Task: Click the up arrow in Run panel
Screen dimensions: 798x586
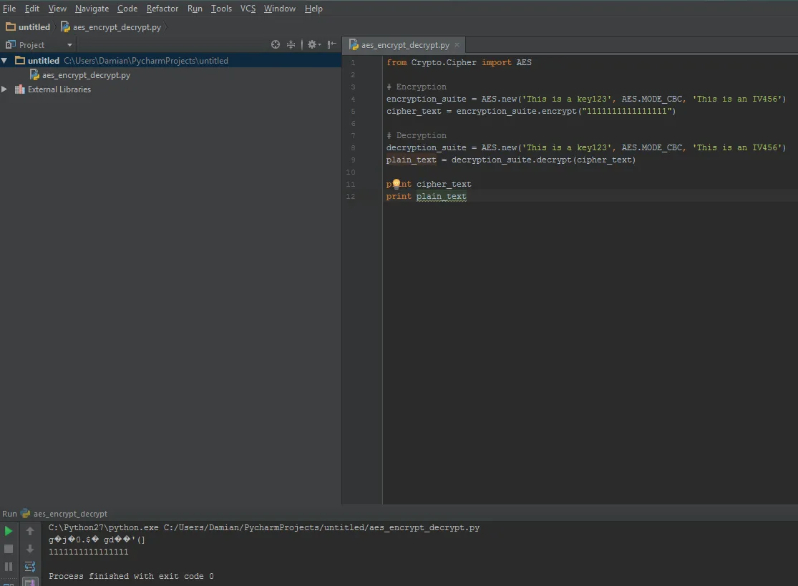Action: (x=30, y=531)
